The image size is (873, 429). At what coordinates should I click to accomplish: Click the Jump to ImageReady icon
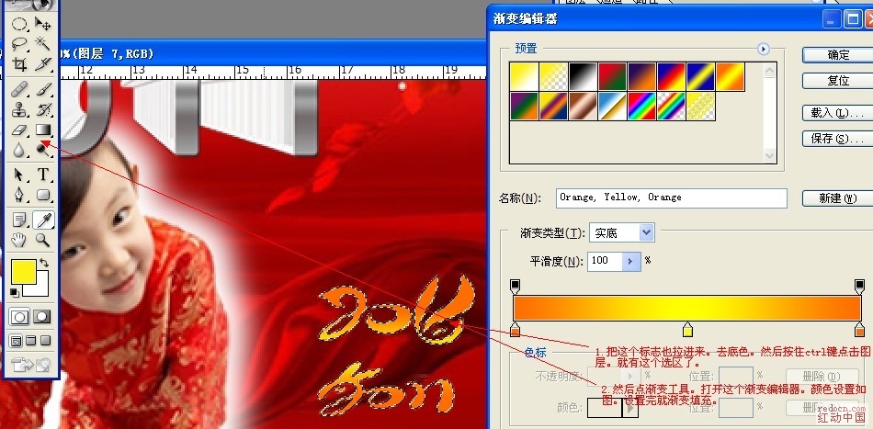[x=31, y=365]
